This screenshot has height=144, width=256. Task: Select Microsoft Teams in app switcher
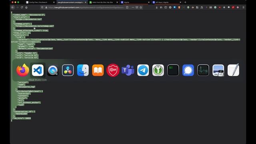[128, 70]
